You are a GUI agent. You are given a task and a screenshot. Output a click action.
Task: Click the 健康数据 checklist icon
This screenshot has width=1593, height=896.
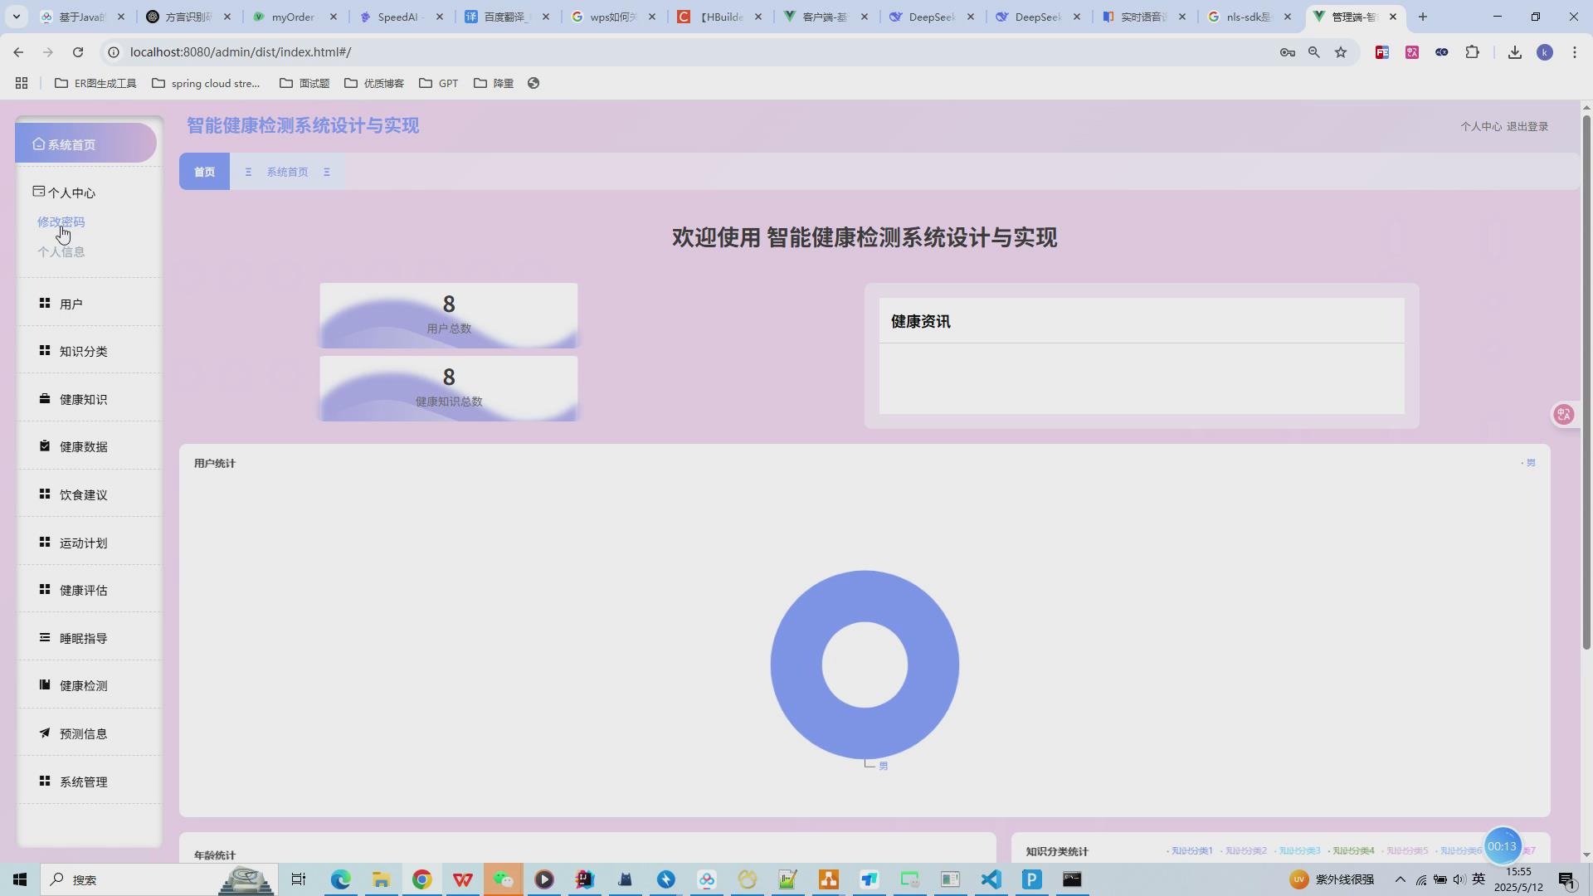[45, 446]
